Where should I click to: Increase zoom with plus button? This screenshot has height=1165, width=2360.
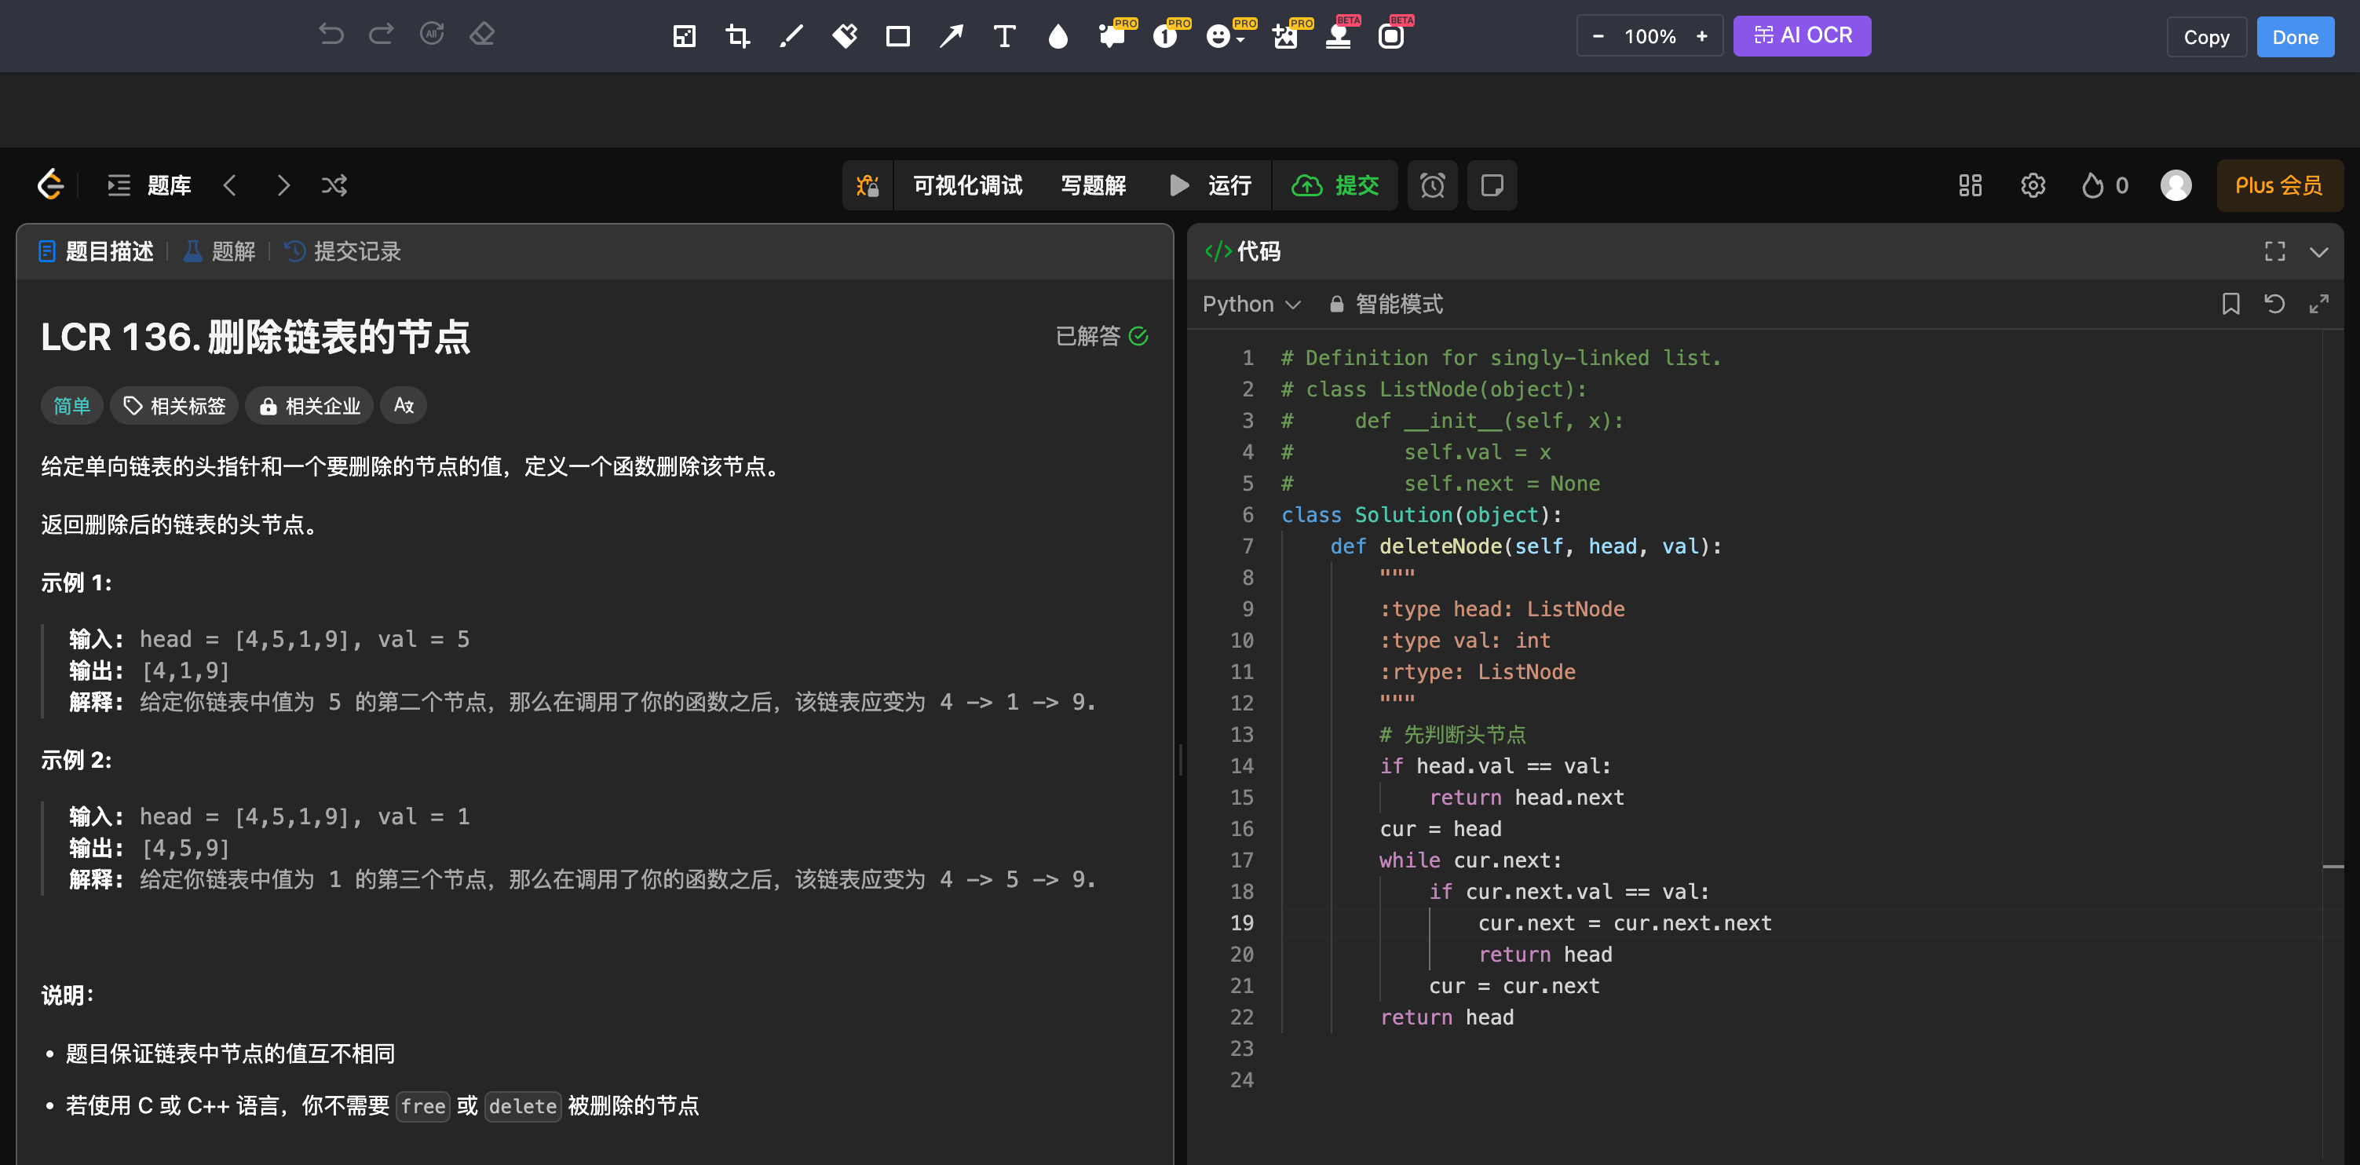tap(1701, 37)
